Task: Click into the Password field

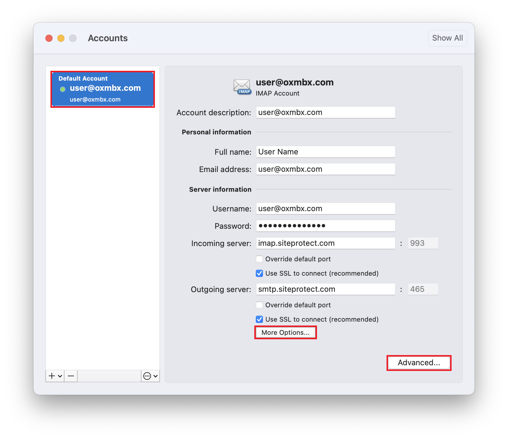Action: [325, 226]
